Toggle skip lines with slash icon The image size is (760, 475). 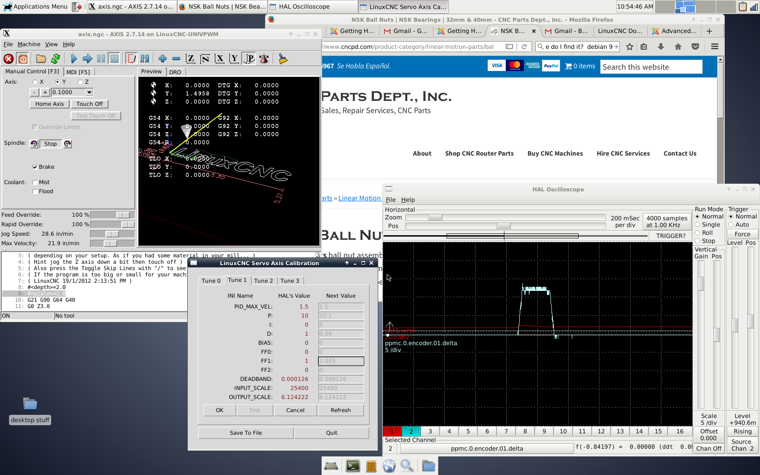tap(132, 59)
